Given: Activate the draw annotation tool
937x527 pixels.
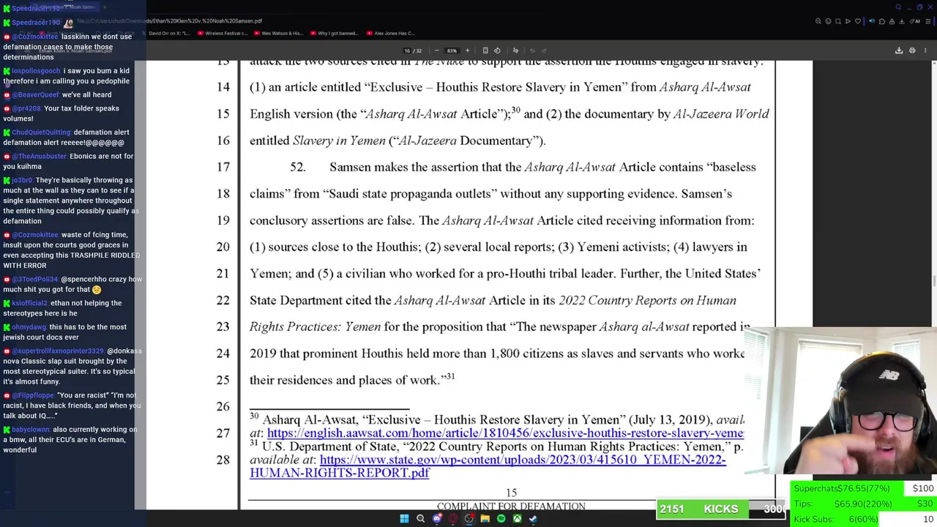Looking at the screenshot, I should (515, 51).
